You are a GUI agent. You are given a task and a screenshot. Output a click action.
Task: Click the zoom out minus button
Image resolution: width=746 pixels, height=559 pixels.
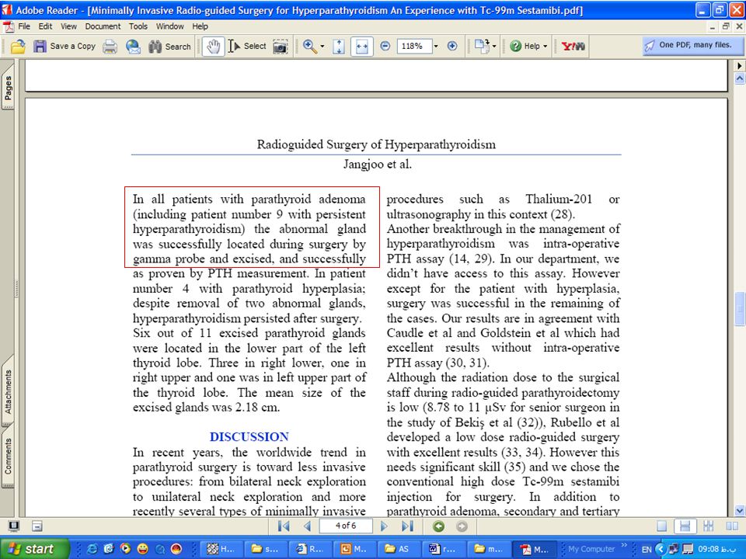click(385, 46)
